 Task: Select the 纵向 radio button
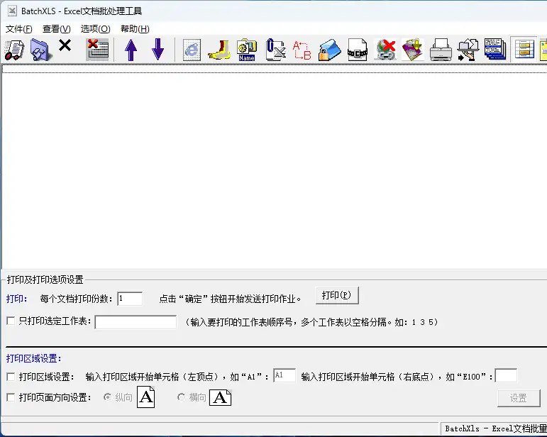[107, 397]
